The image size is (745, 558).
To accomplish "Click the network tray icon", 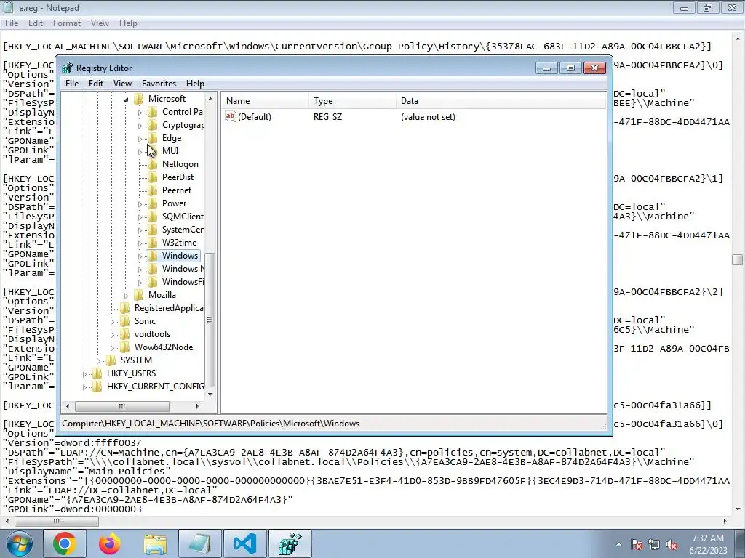I will point(654,545).
